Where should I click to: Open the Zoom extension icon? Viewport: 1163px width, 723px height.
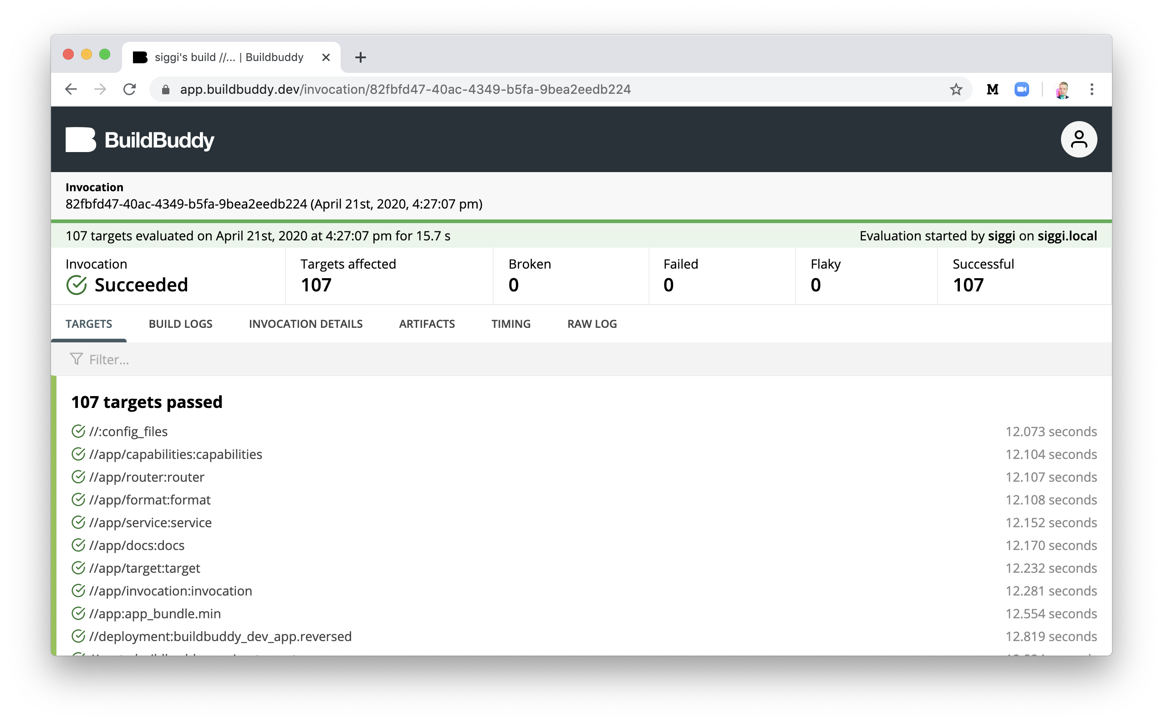point(1021,89)
